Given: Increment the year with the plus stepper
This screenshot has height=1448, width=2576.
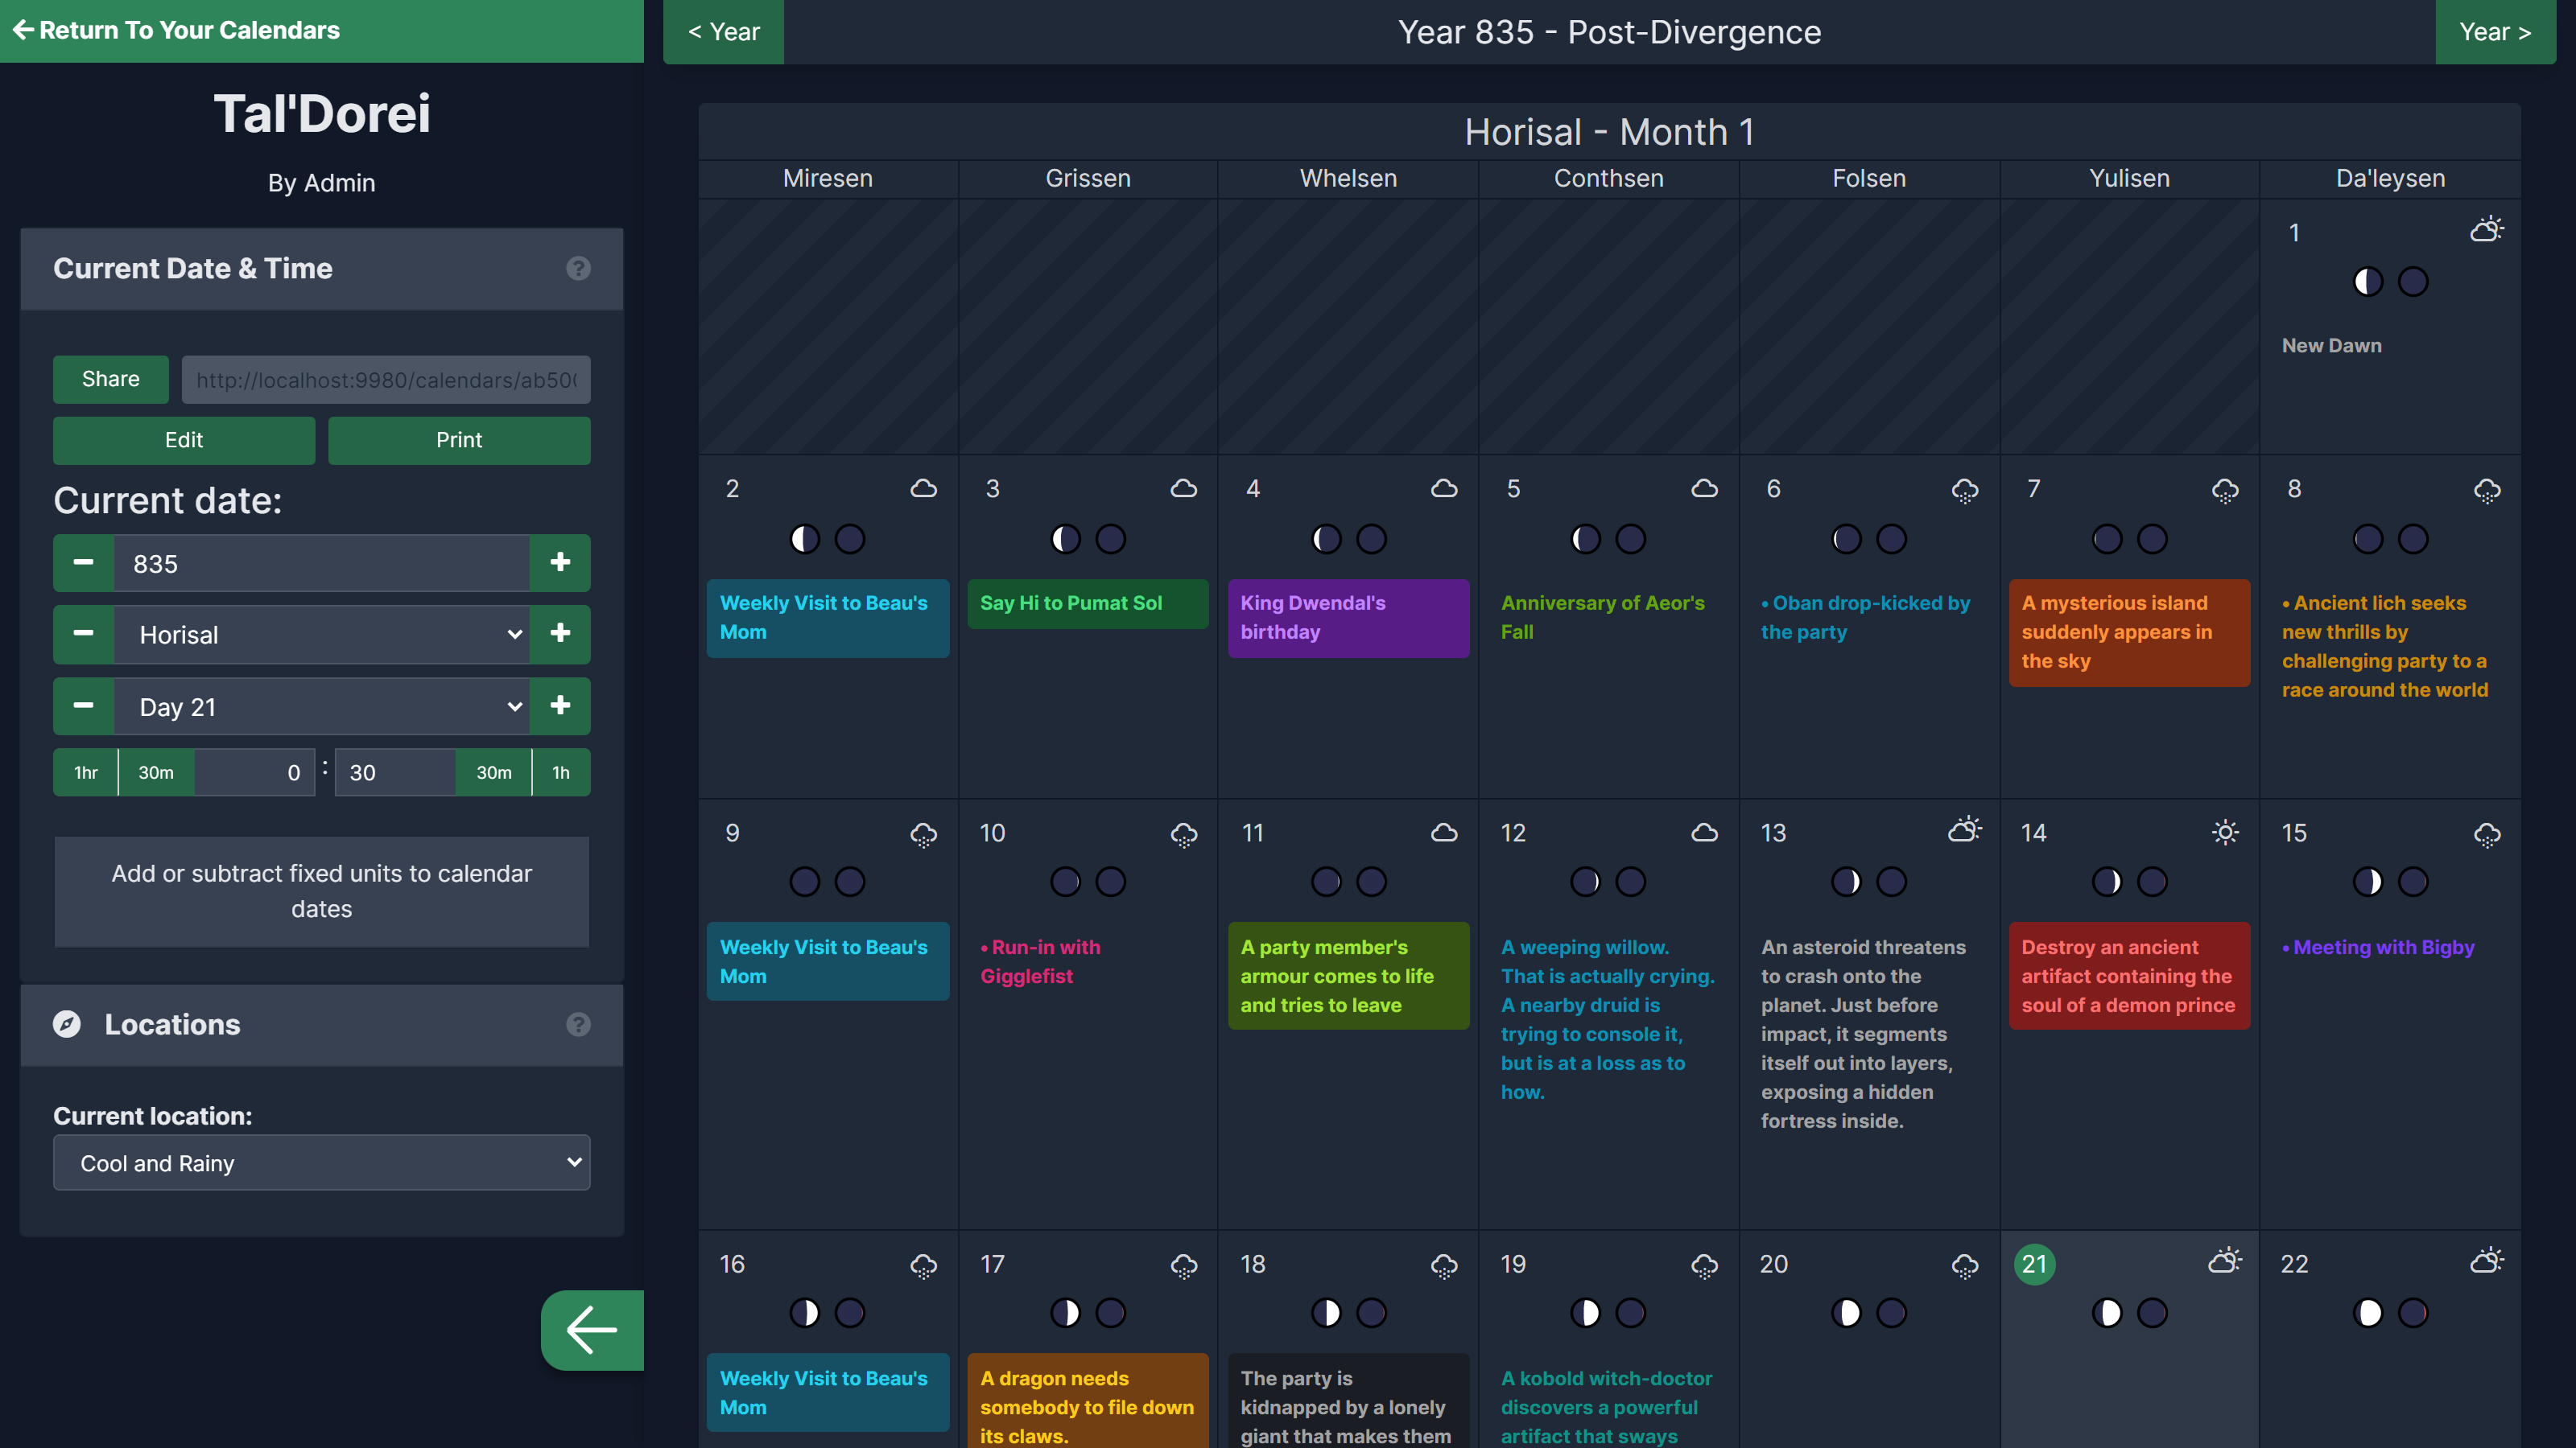Looking at the screenshot, I should [560, 562].
